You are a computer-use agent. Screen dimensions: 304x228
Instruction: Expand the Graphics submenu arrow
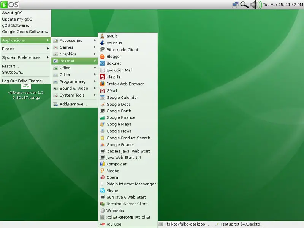tap(95, 54)
